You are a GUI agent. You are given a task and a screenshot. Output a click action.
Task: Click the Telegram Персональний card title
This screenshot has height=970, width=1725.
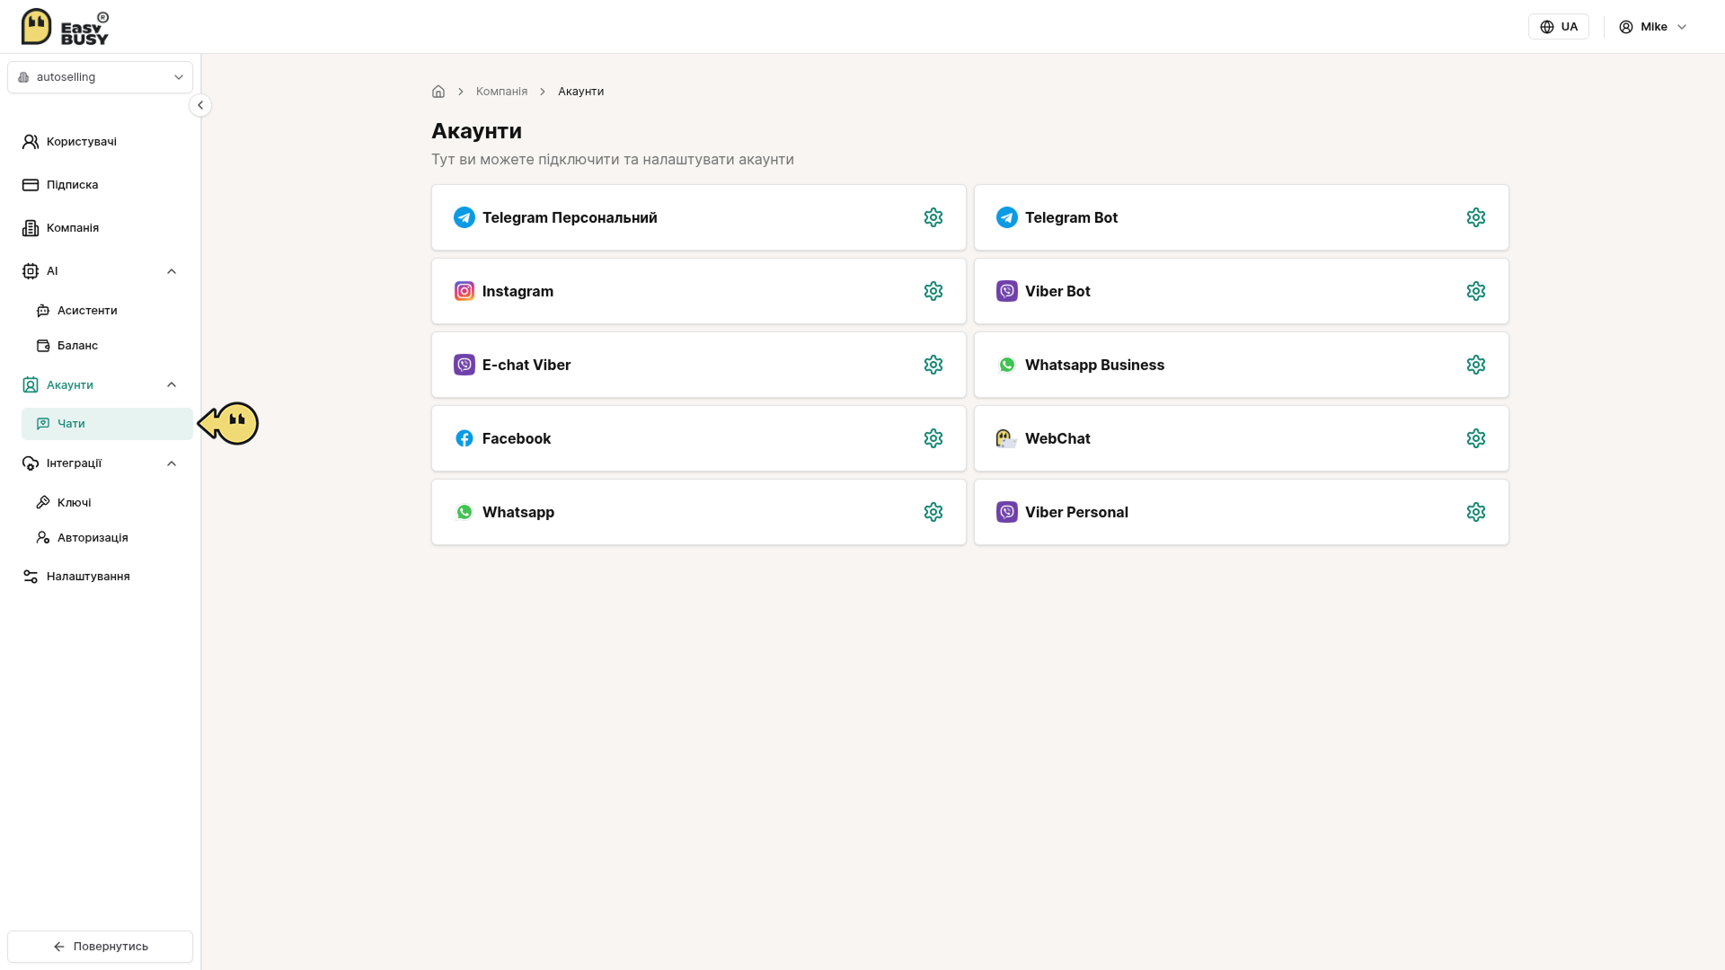(570, 217)
